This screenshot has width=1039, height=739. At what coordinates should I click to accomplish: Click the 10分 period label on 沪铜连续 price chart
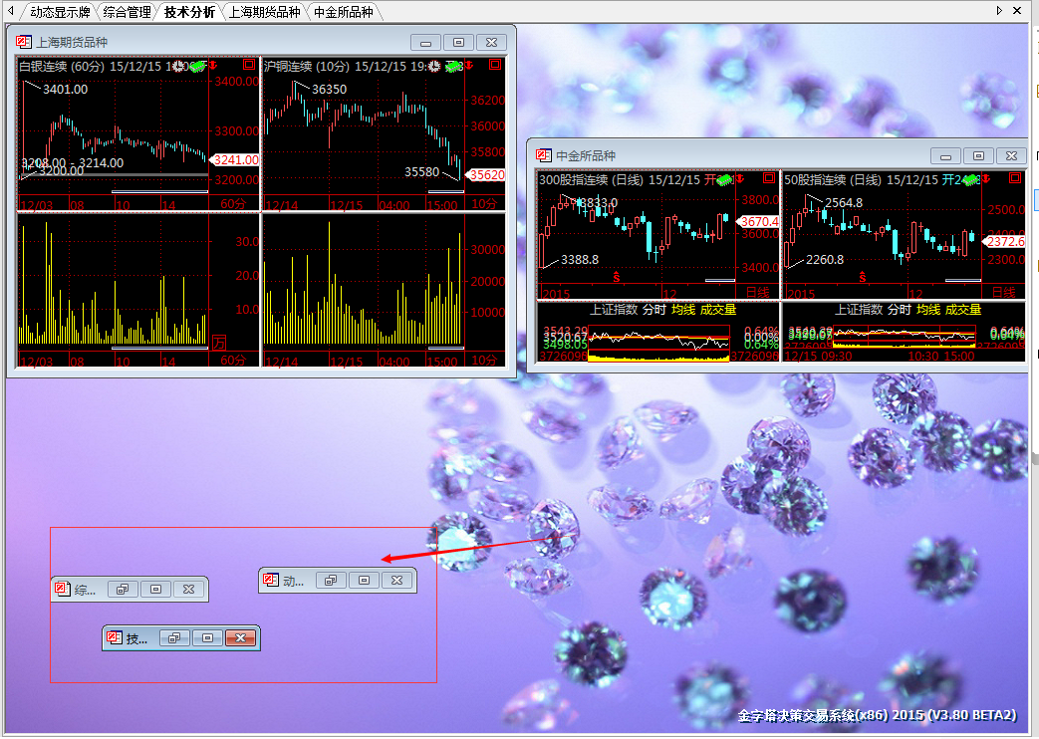tap(484, 203)
